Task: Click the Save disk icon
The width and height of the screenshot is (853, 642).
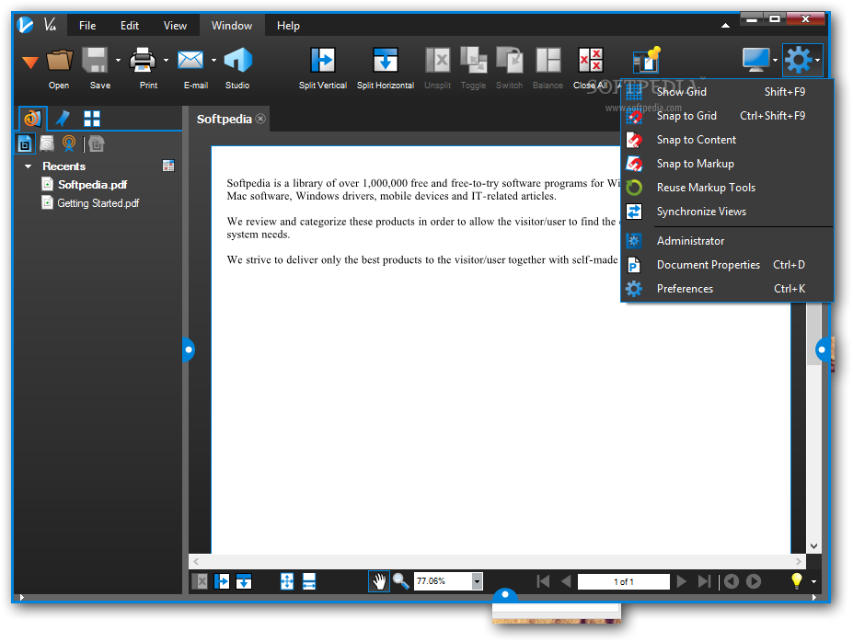Action: [x=95, y=60]
